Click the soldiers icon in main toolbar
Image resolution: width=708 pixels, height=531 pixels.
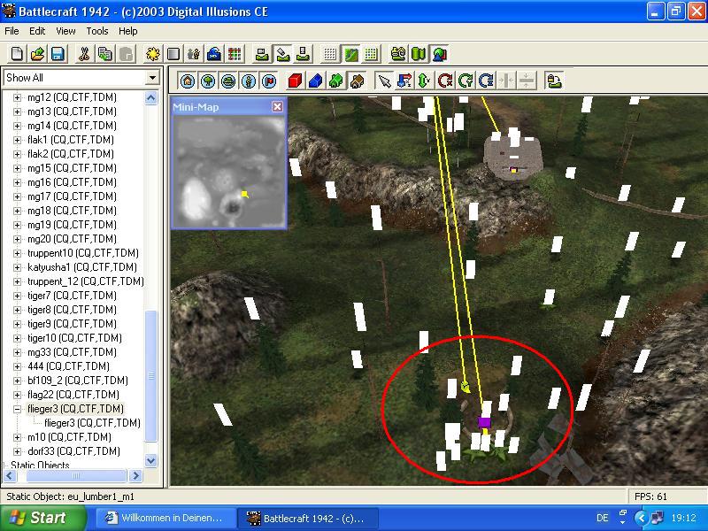click(x=194, y=54)
